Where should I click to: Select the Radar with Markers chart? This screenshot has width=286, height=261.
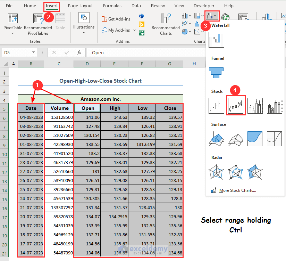[236, 172]
